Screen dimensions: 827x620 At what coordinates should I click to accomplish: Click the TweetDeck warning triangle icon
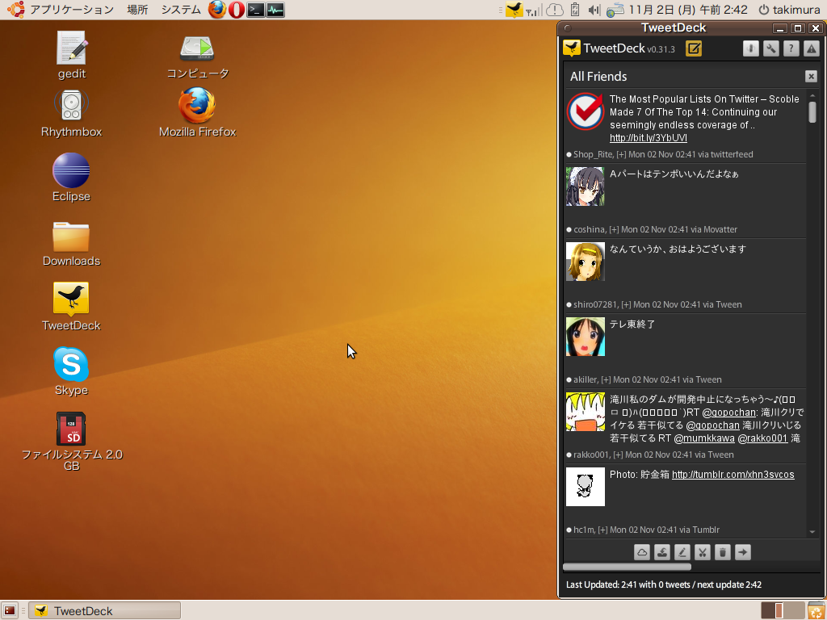click(811, 48)
